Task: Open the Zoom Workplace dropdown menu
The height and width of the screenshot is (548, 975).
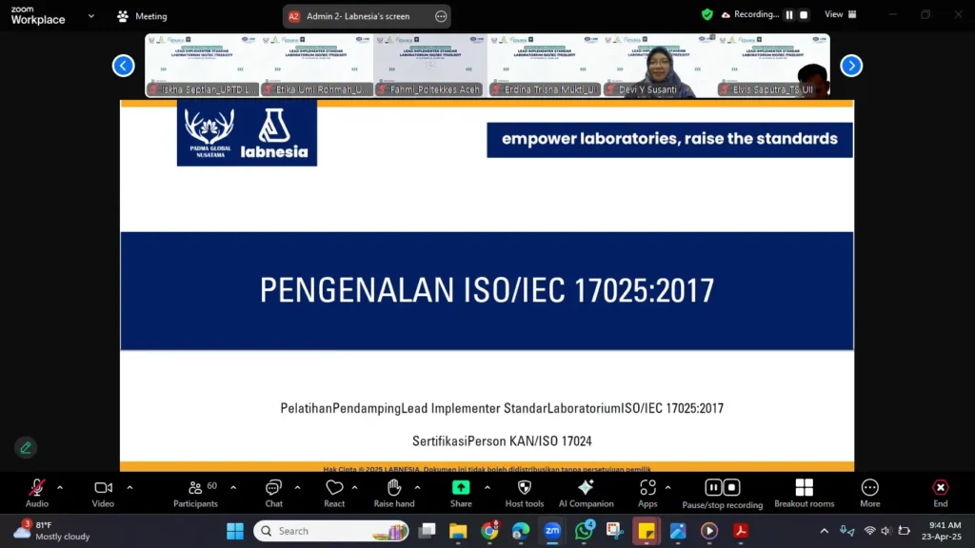Action: click(91, 16)
